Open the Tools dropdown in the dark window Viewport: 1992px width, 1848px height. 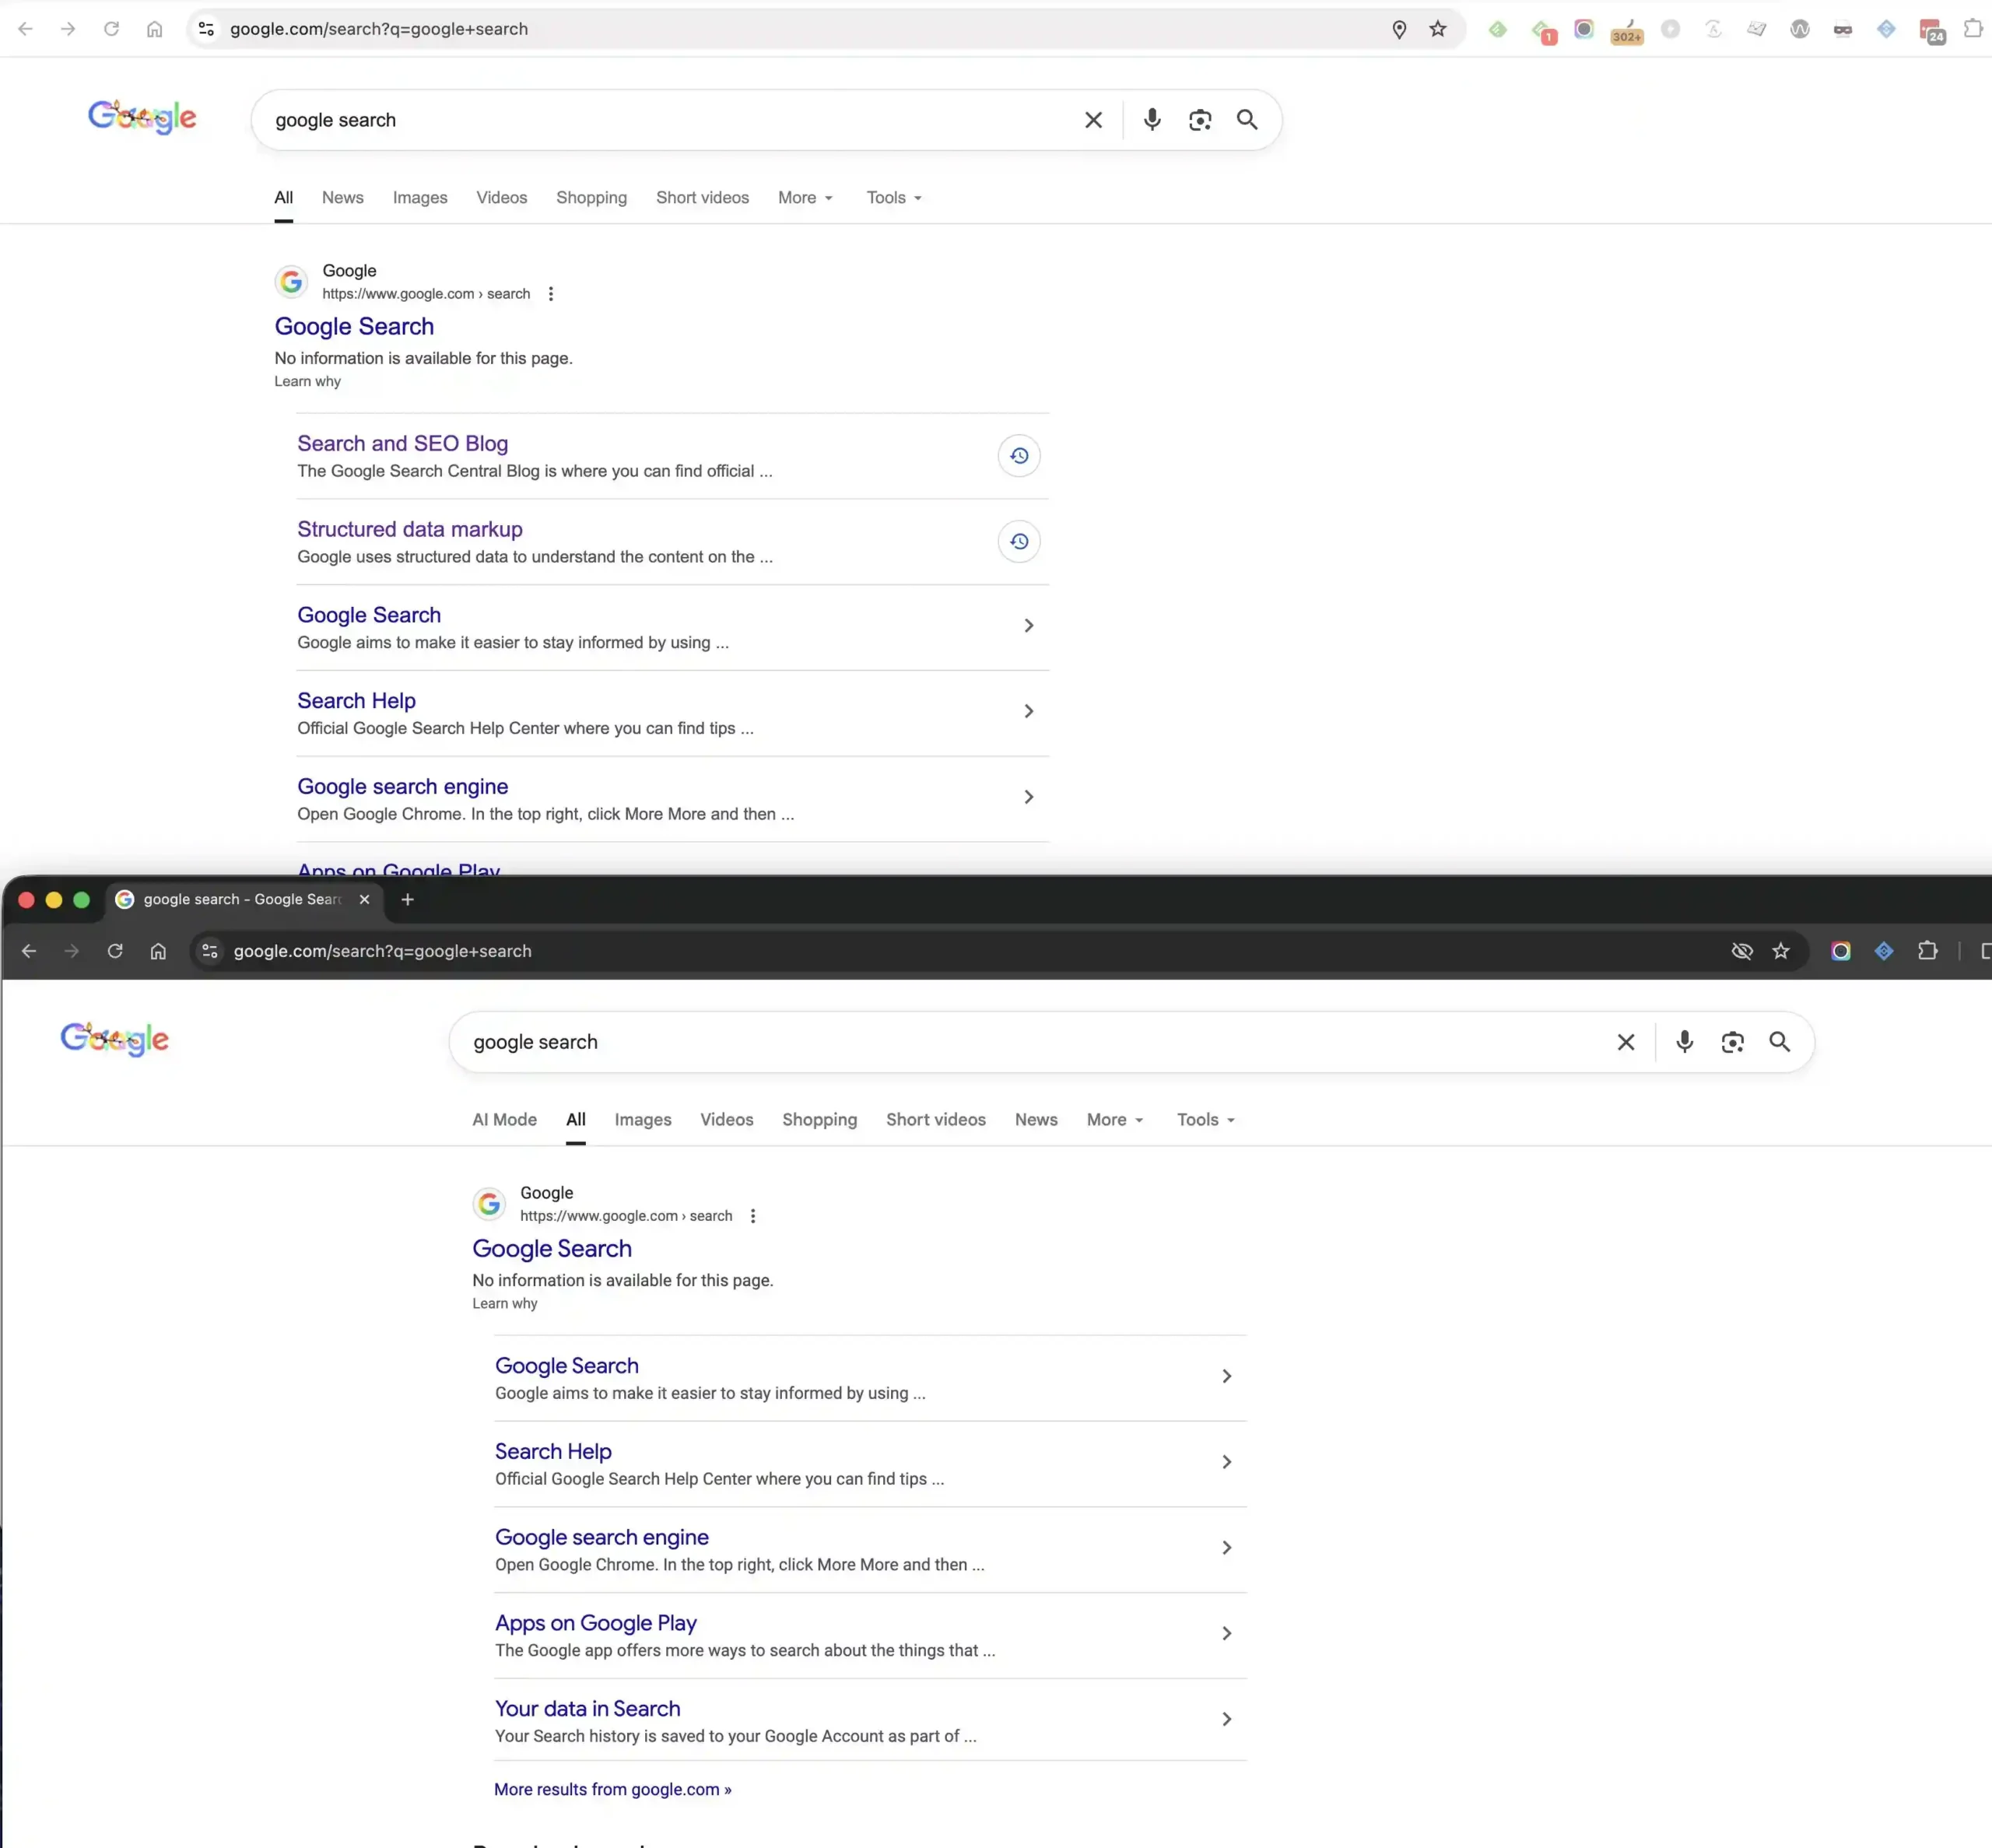(x=1206, y=1120)
